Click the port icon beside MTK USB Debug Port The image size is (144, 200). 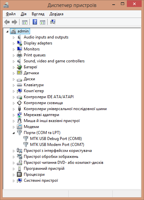click(x=26, y=139)
